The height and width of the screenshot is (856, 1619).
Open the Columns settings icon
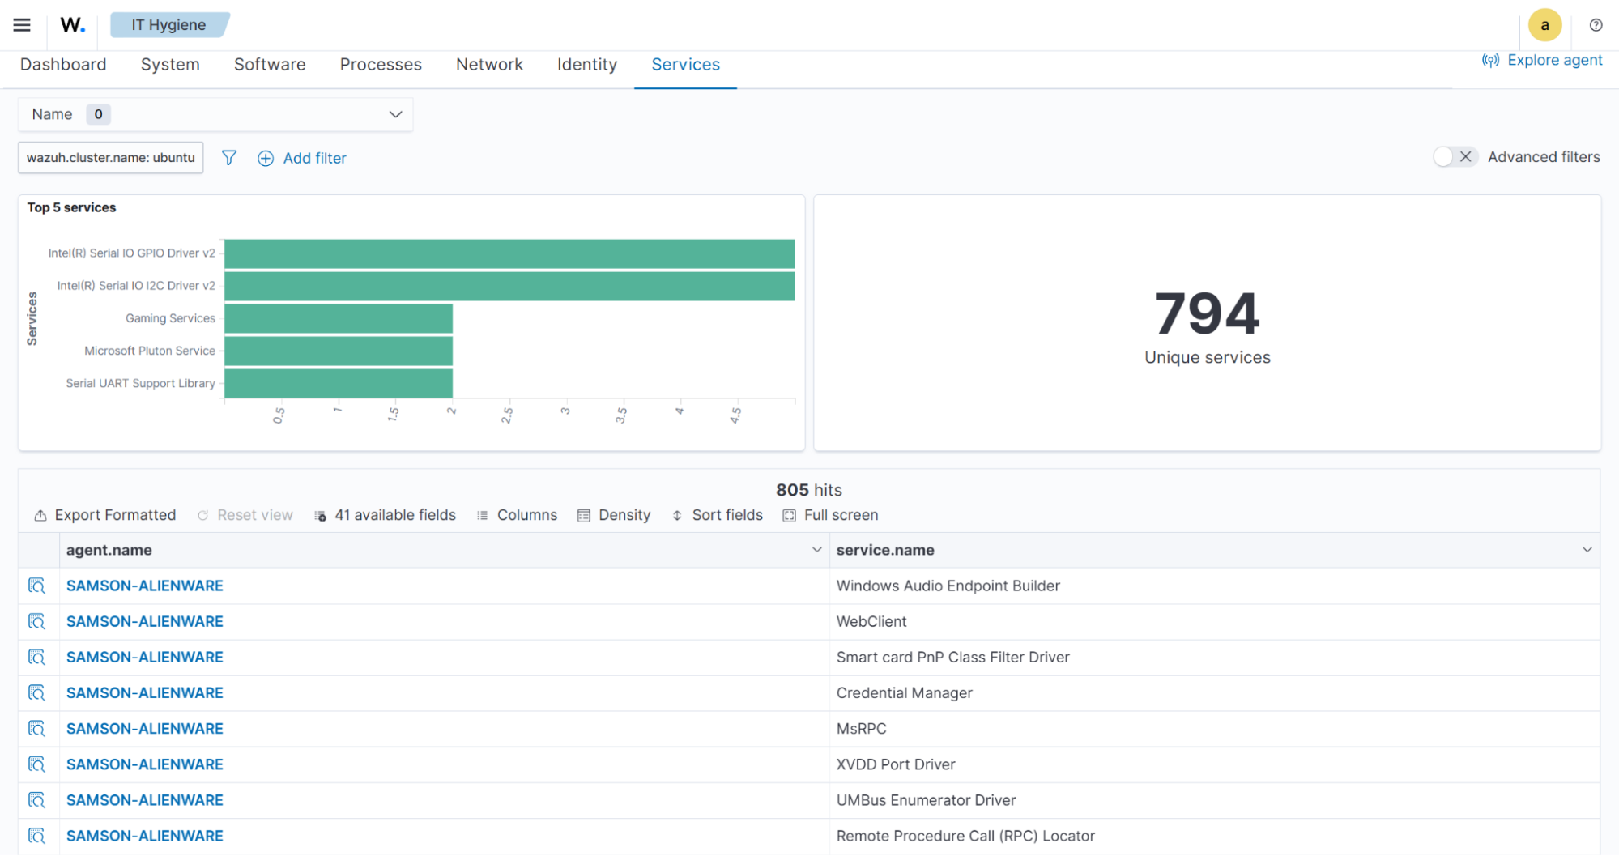(x=481, y=515)
